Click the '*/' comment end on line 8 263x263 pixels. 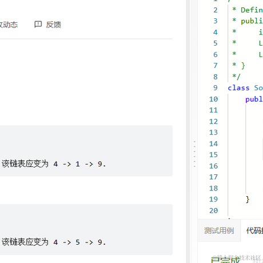click(x=236, y=77)
